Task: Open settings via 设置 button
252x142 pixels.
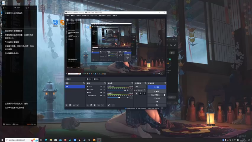Action: 157,102
